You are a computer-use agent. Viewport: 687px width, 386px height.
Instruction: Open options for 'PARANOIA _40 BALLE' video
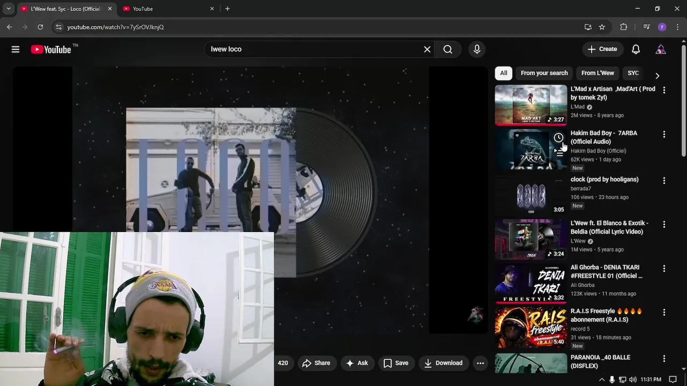664,358
